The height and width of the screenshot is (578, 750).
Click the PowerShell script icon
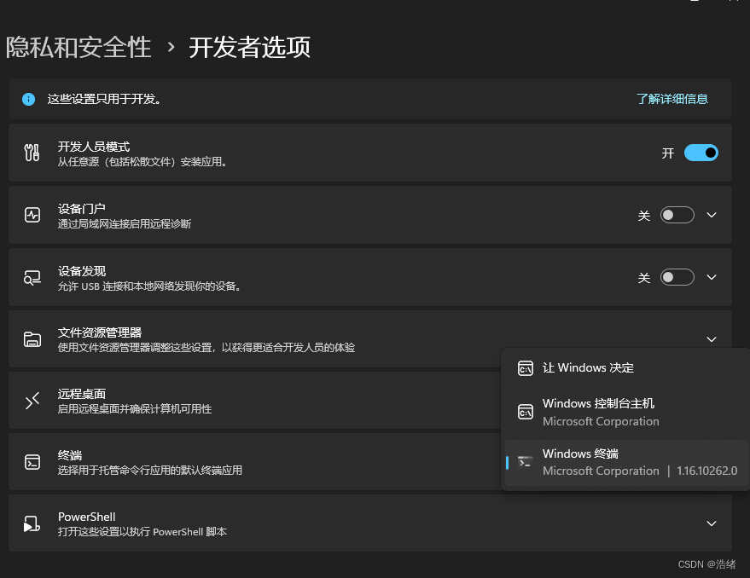point(32,523)
